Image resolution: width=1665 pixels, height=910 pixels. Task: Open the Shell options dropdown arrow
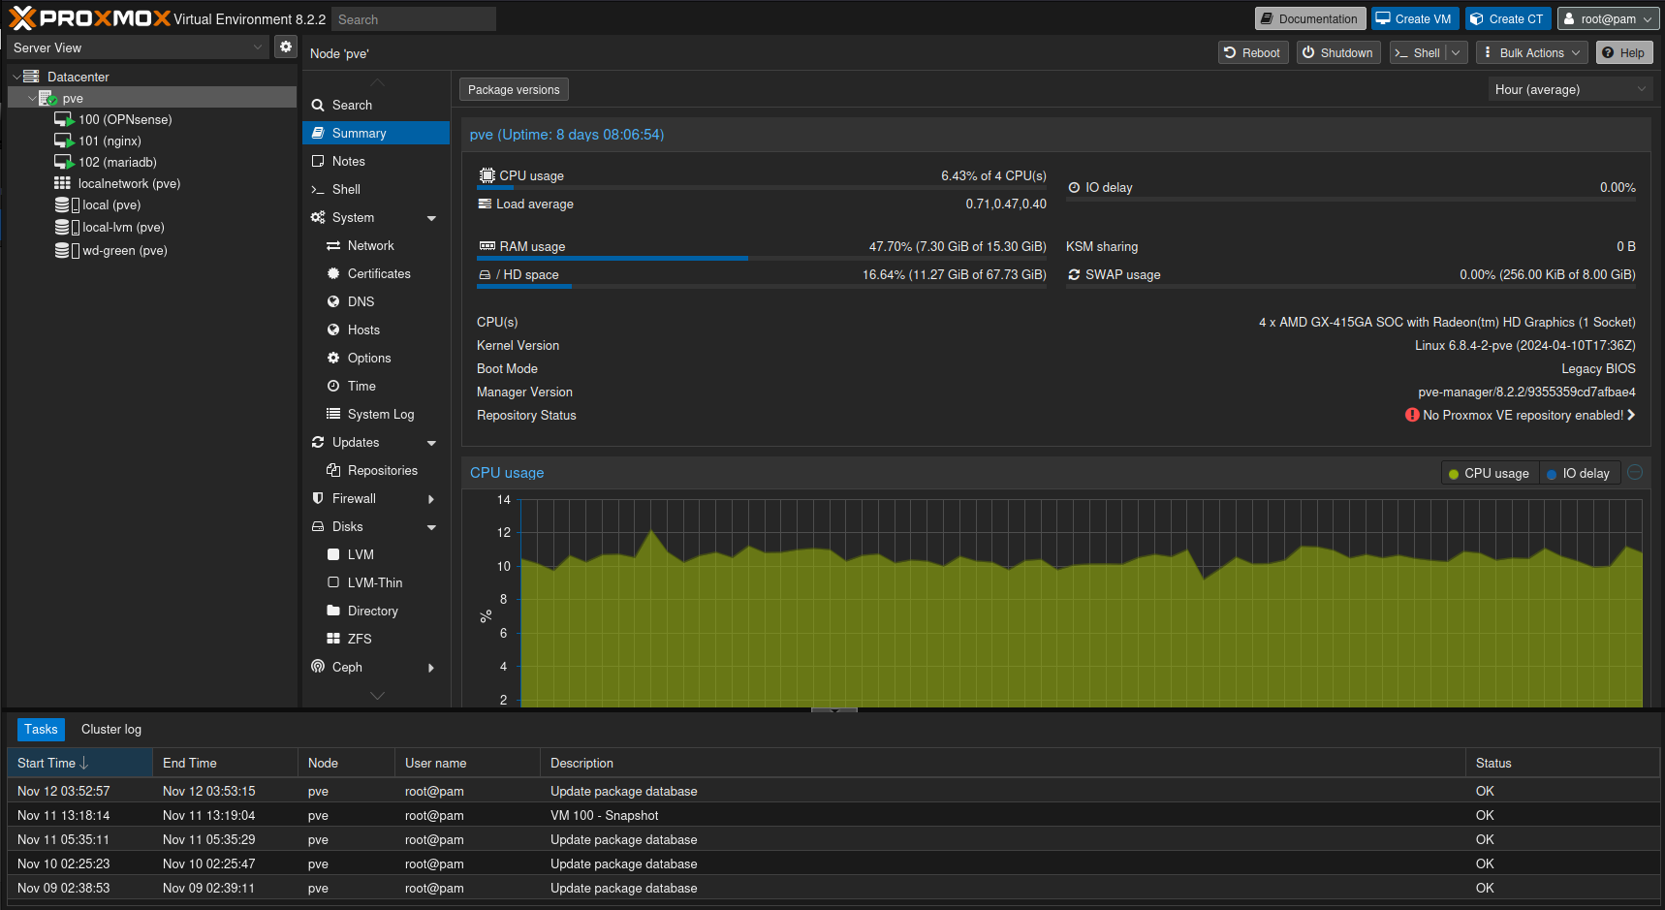(x=1456, y=52)
